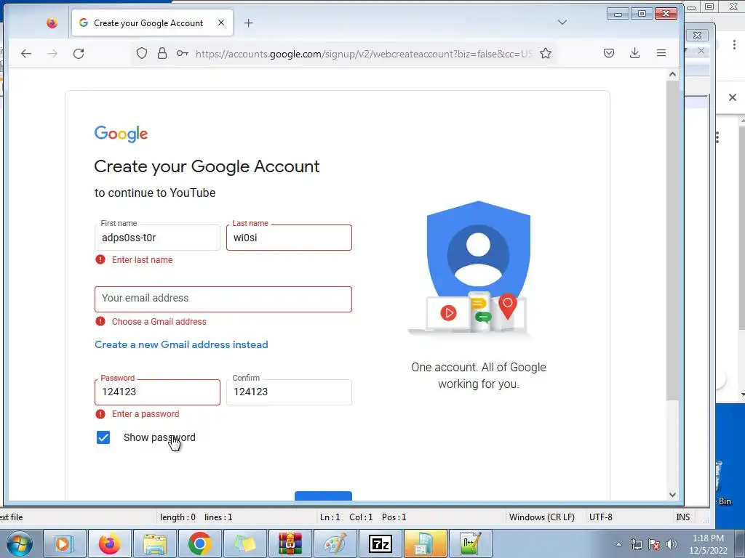745x558 pixels.
Task: Open the Action Center flag icon
Action: (654, 544)
